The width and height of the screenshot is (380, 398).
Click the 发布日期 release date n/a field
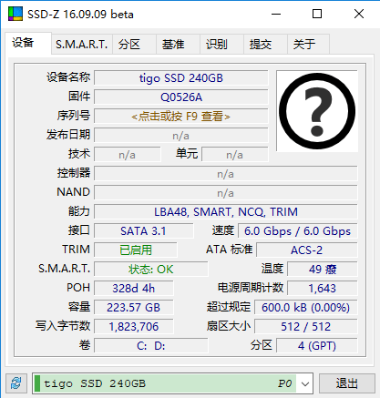(181, 136)
